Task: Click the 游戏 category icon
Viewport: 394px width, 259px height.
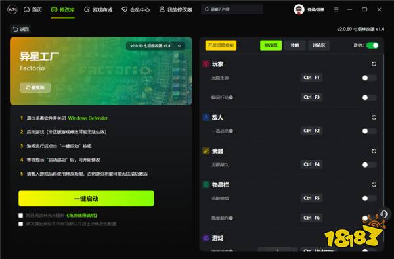Action: pyautogui.click(x=206, y=238)
